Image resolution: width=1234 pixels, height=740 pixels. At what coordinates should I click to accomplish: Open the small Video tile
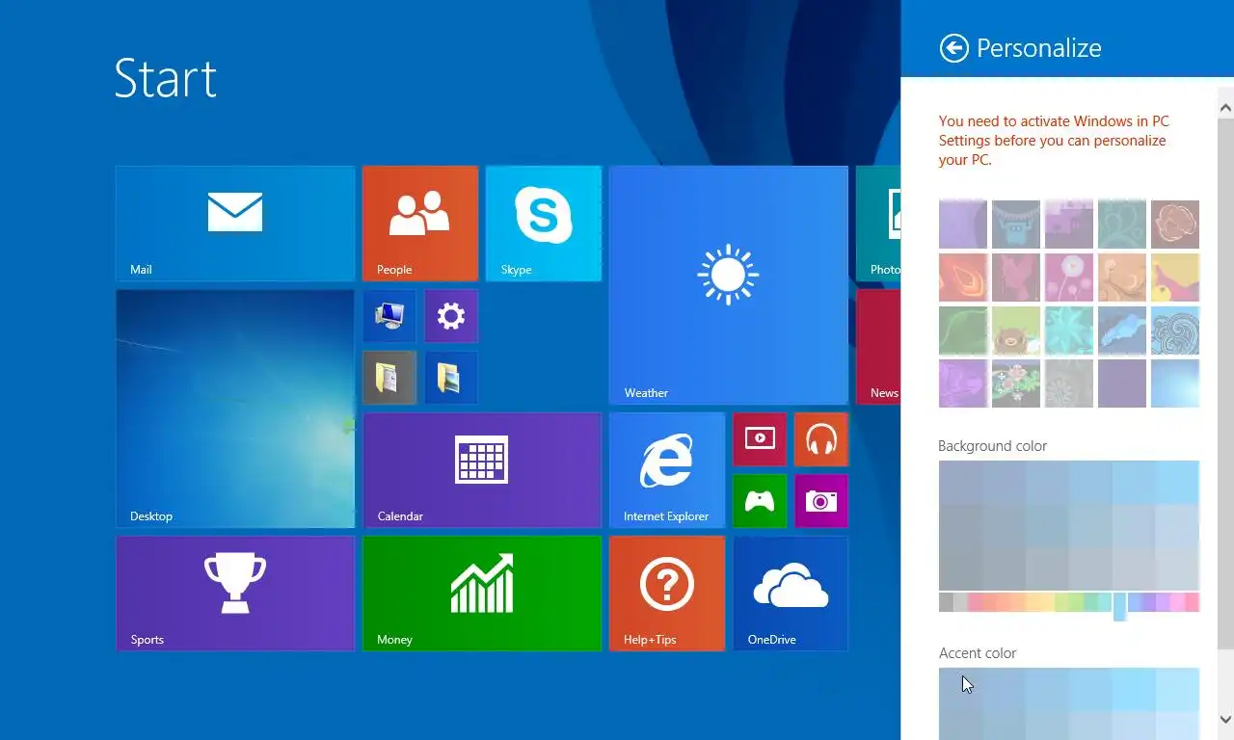(760, 439)
